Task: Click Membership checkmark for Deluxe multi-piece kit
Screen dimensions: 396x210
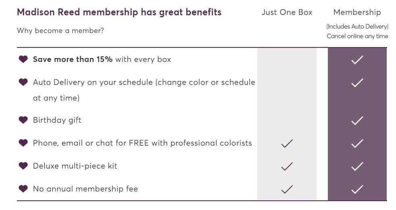Action: click(x=357, y=167)
